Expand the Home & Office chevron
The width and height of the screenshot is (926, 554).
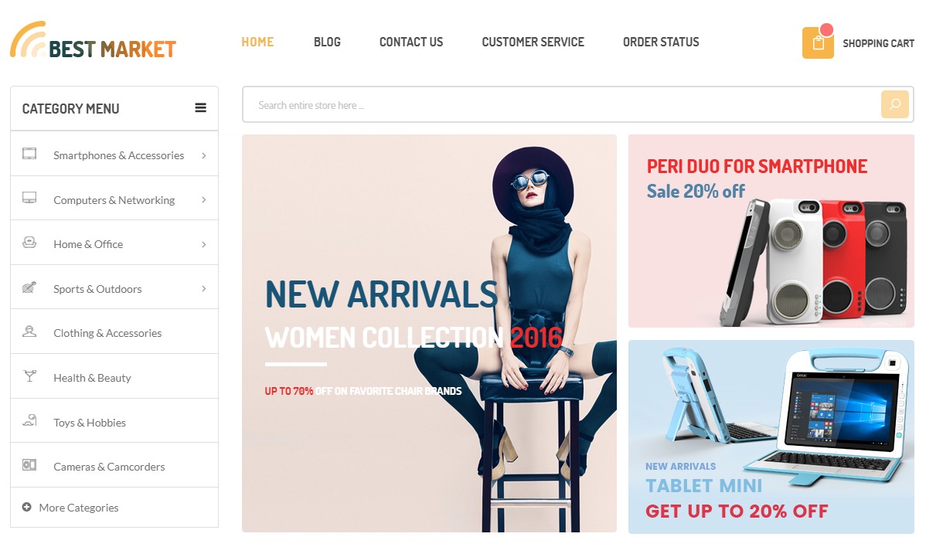click(204, 244)
